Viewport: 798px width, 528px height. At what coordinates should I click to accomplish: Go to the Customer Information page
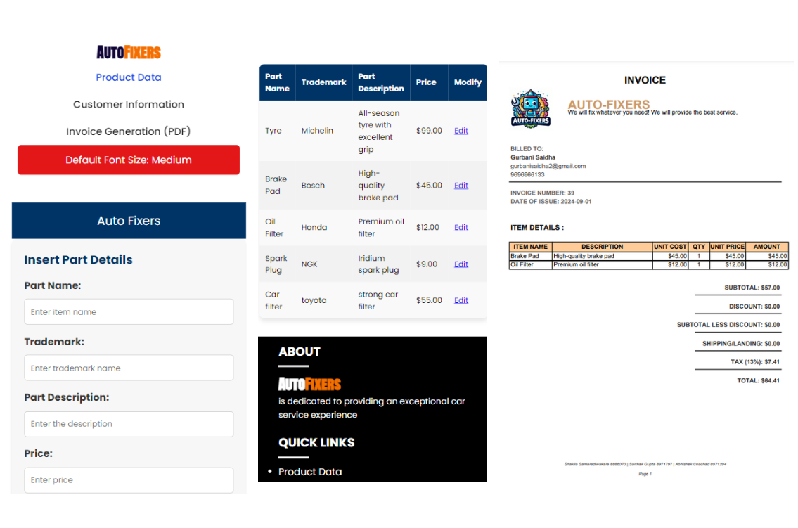pyautogui.click(x=129, y=104)
